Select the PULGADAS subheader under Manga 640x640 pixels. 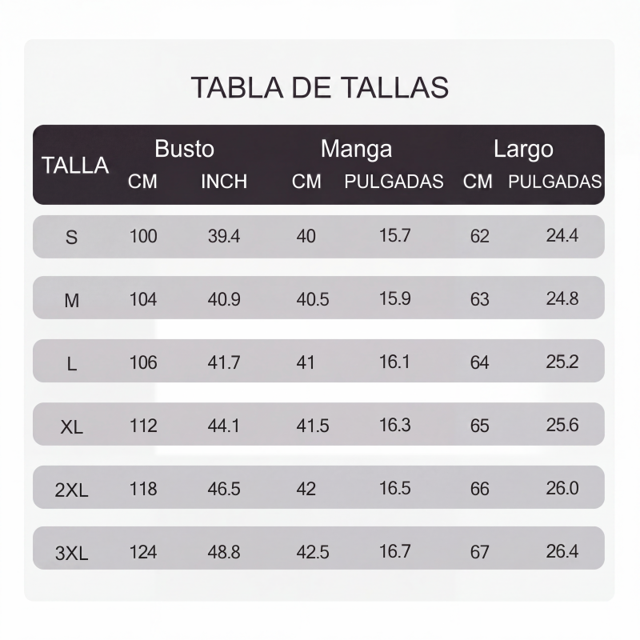point(394,182)
